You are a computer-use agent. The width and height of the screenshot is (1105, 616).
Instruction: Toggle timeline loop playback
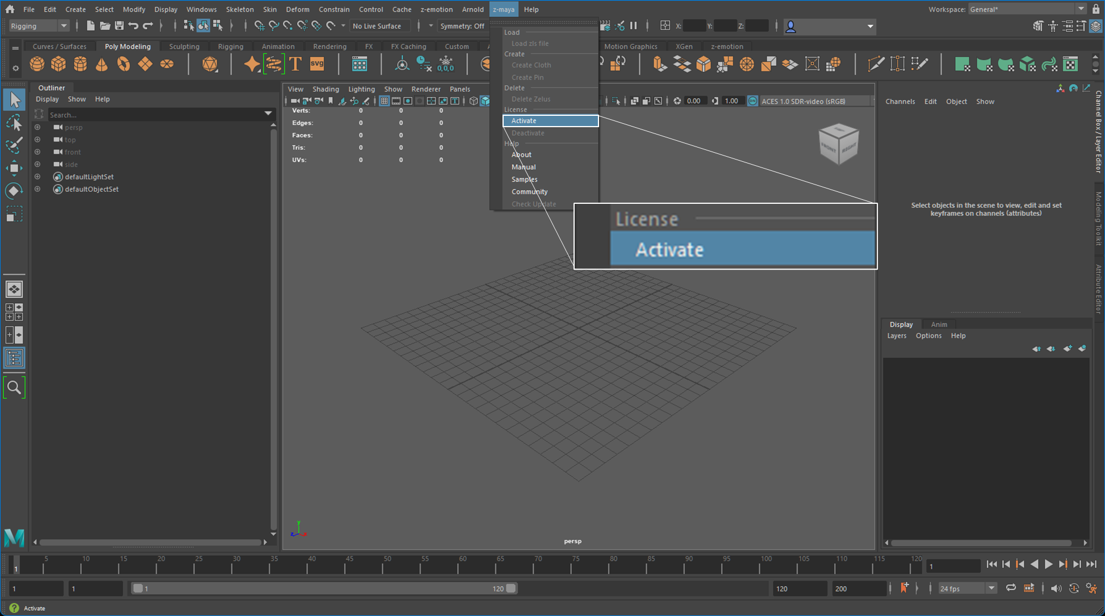tap(1011, 588)
